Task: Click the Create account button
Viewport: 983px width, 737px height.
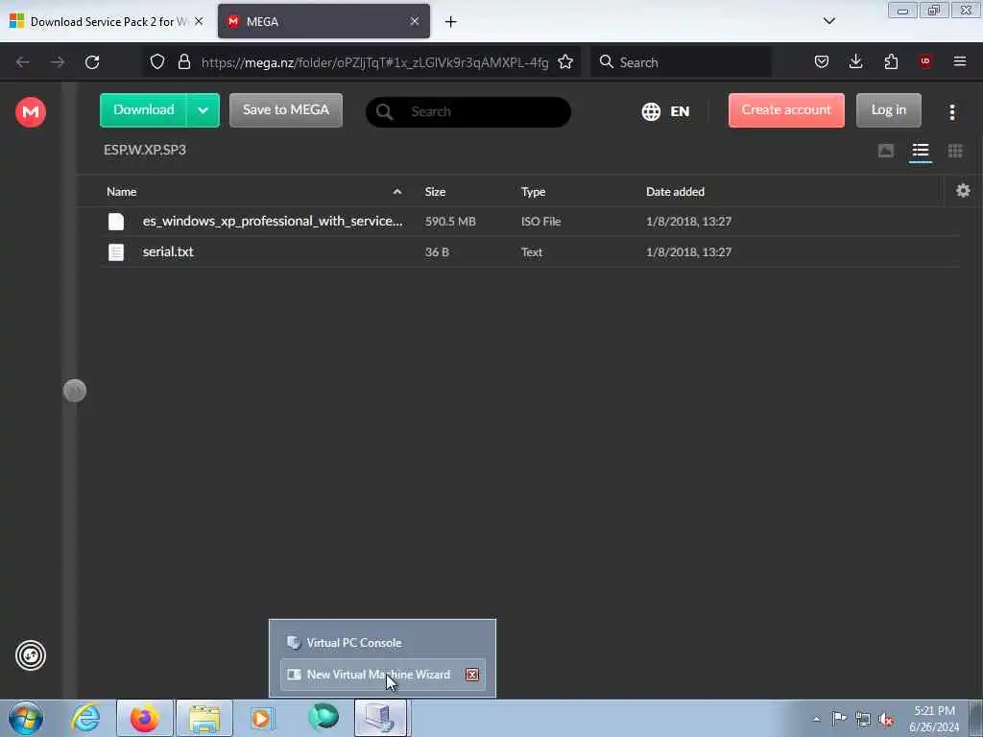Action: point(786,110)
